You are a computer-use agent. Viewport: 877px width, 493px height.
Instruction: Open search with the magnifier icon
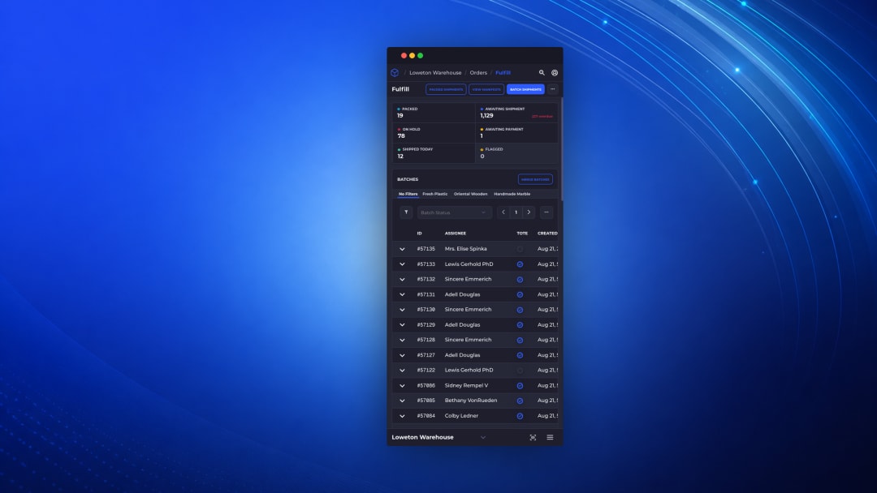pos(542,73)
